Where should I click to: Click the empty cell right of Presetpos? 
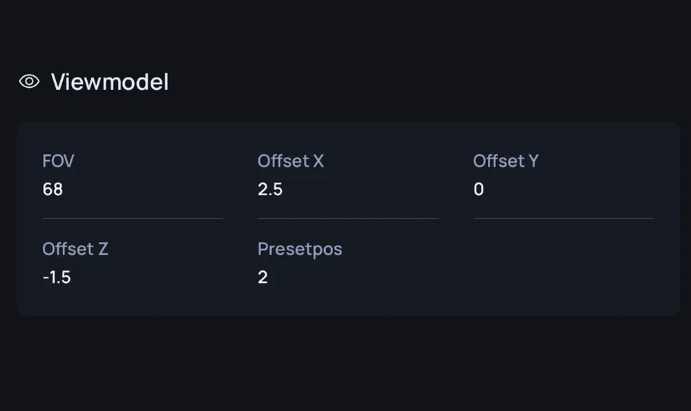click(x=564, y=263)
